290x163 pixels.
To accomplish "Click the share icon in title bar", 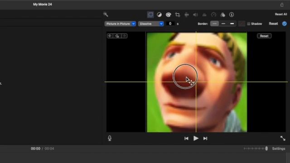I will (282, 5).
